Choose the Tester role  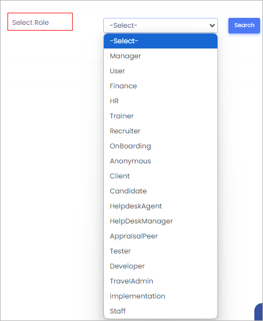click(160, 251)
